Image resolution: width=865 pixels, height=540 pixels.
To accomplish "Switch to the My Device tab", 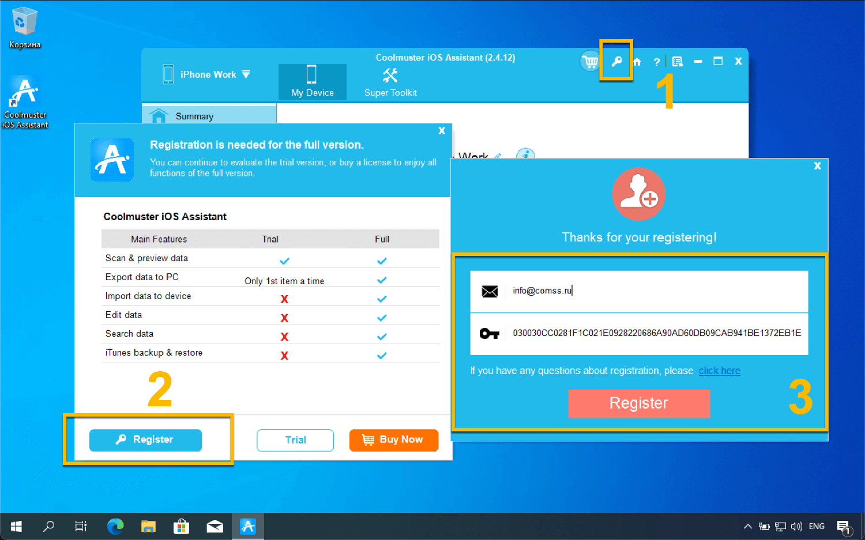I will pos(312,81).
